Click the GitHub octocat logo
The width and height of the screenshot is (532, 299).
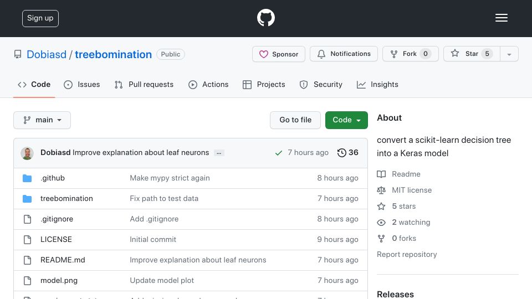pyautogui.click(x=265, y=18)
